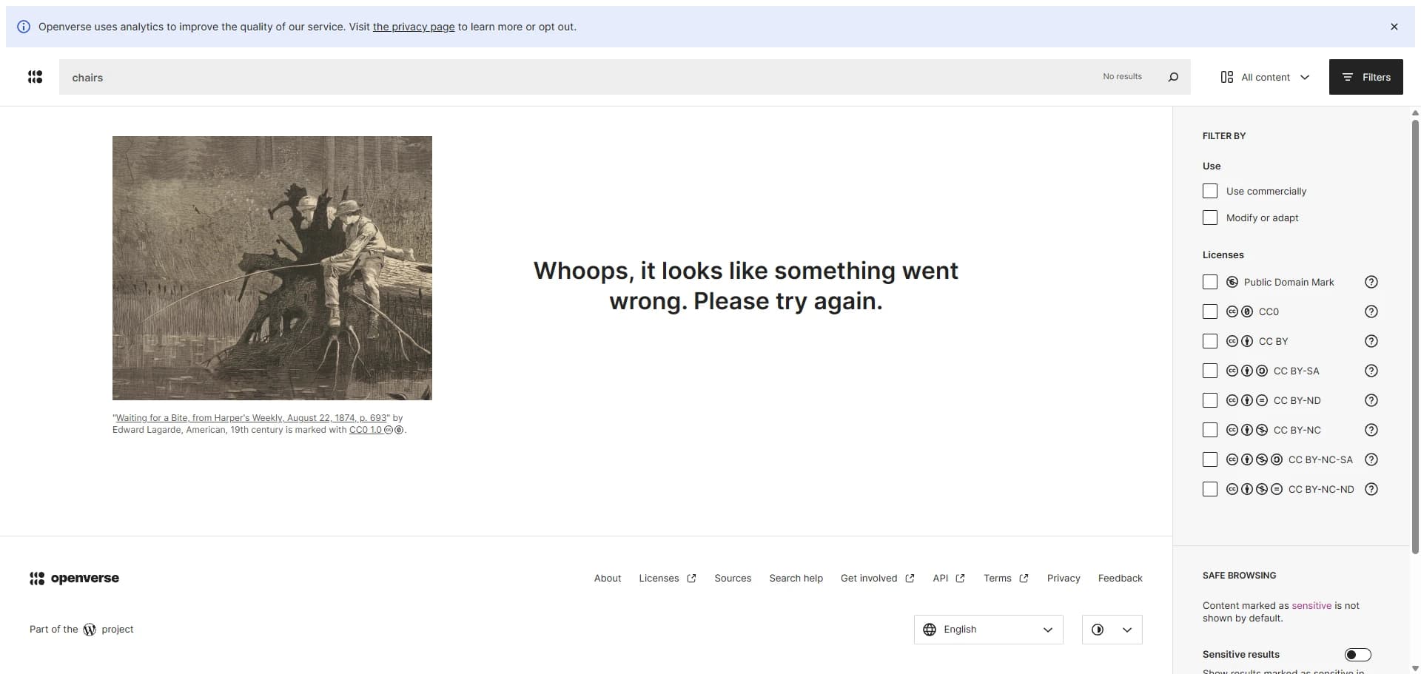1421x674 pixels.
Task: Open the About footer link
Action: coord(608,579)
